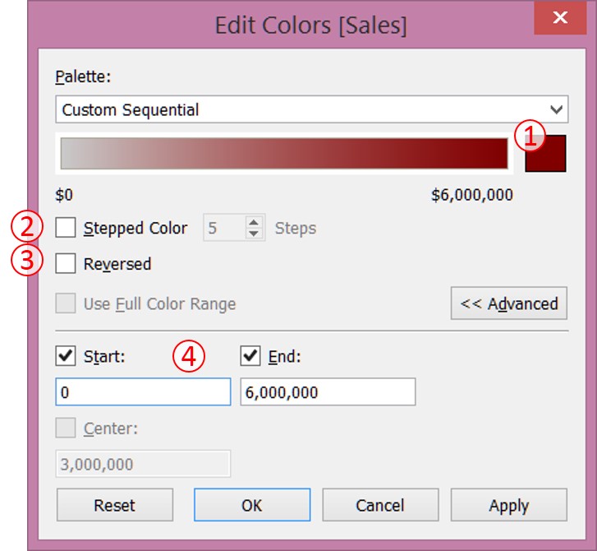Screen dimensions: 597x551
Task: Increase Steps with the up arrow
Action: click(x=255, y=222)
